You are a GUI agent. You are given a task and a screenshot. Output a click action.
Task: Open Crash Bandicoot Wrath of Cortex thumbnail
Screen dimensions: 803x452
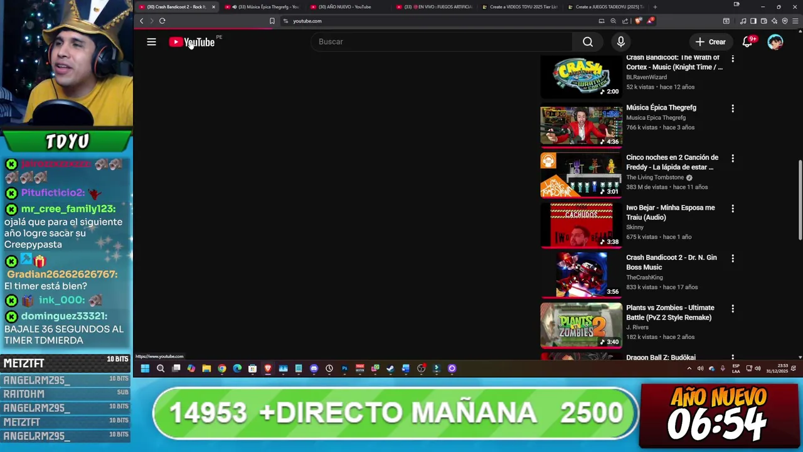581,76
